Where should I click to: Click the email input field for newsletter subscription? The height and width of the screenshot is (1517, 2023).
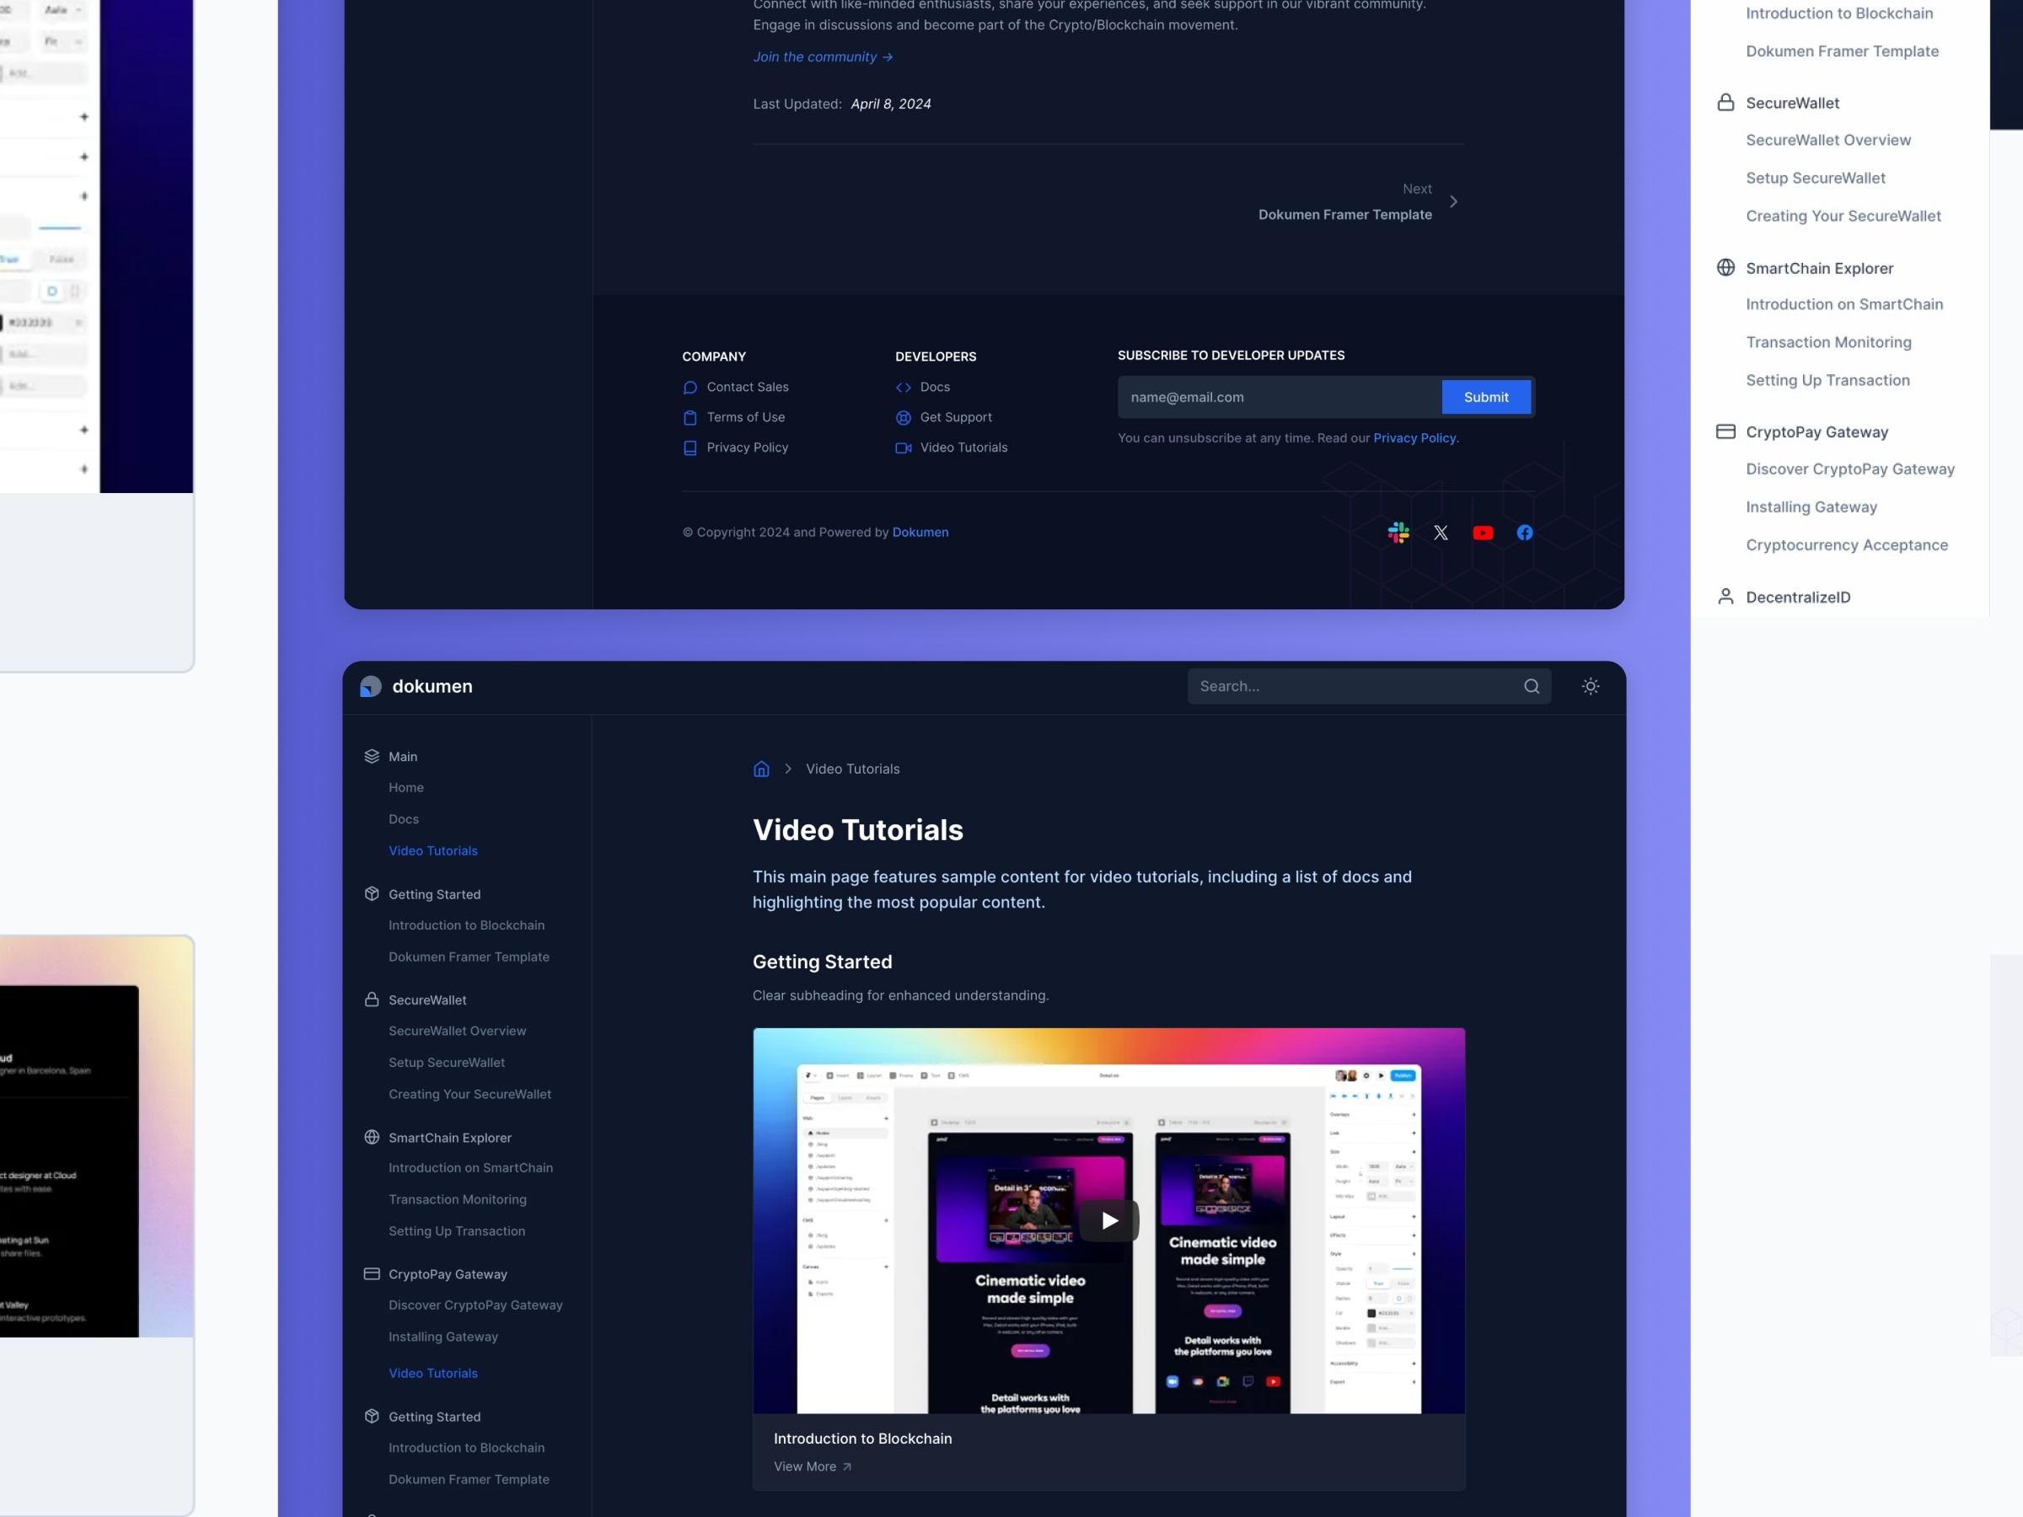tap(1273, 397)
